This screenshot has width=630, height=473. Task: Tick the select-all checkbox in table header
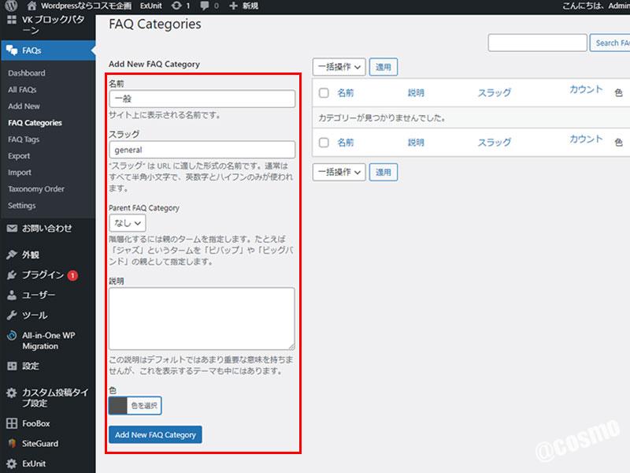(x=324, y=93)
